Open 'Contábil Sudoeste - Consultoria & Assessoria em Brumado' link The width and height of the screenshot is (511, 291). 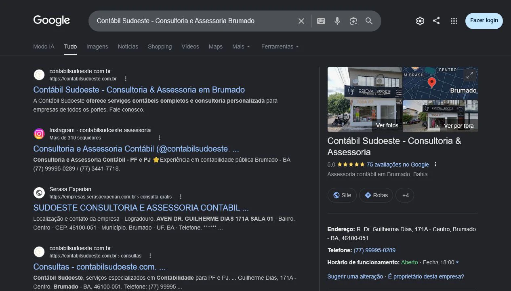tap(139, 90)
